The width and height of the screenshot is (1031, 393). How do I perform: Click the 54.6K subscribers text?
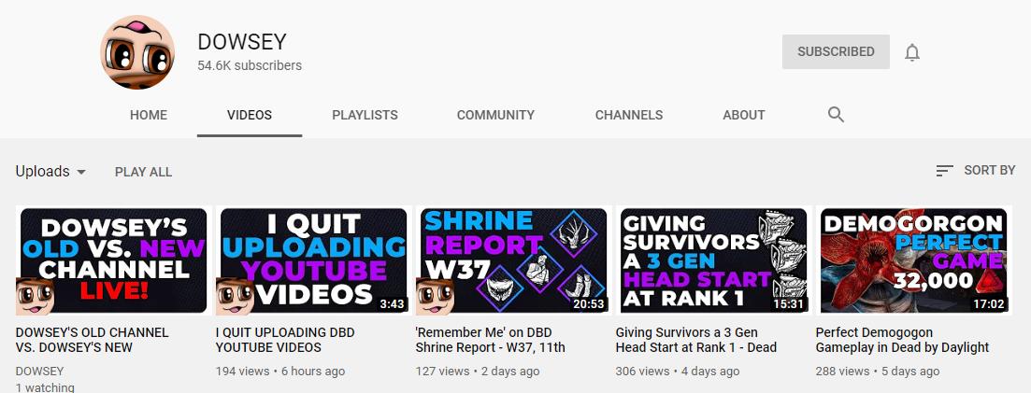tap(250, 65)
